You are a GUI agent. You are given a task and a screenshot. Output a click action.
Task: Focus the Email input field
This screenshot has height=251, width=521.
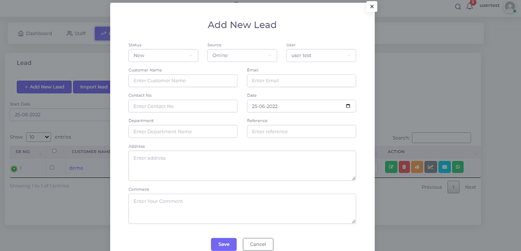(301, 81)
